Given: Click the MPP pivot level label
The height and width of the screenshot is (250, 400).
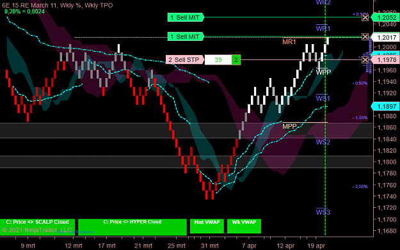Looking at the screenshot, I should tap(289, 126).
